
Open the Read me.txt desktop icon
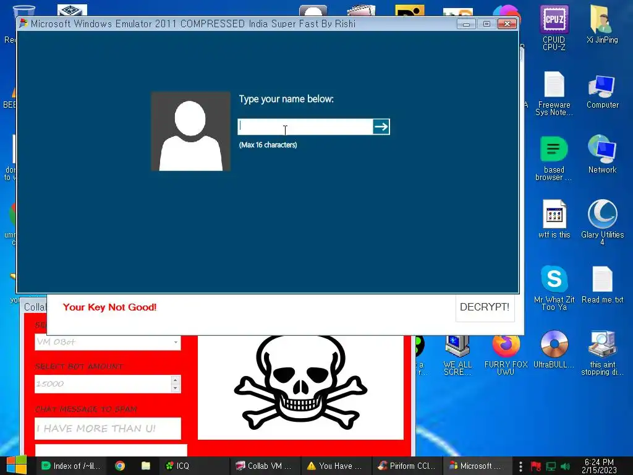click(602, 285)
